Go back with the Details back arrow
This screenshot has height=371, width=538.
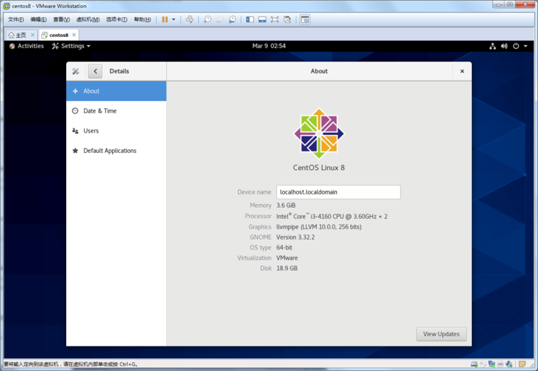point(95,71)
